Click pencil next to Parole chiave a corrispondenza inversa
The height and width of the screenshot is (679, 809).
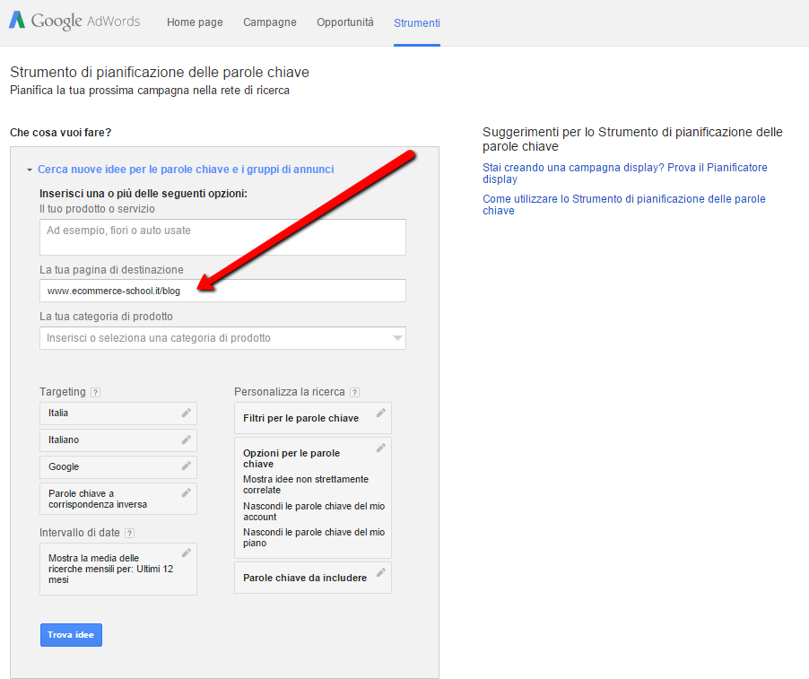coord(187,492)
